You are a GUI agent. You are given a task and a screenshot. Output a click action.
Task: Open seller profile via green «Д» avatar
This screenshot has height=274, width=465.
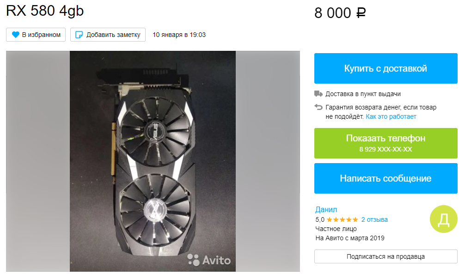[444, 219]
